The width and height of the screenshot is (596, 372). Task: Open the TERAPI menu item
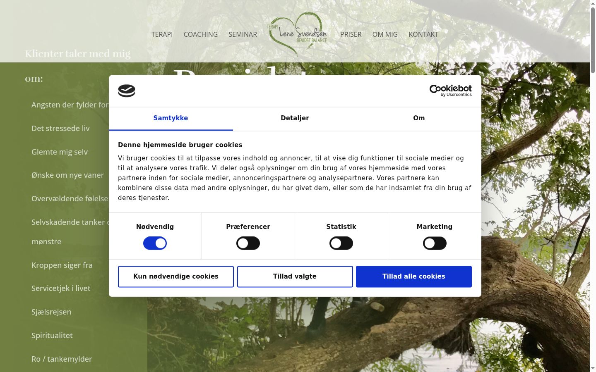click(162, 34)
